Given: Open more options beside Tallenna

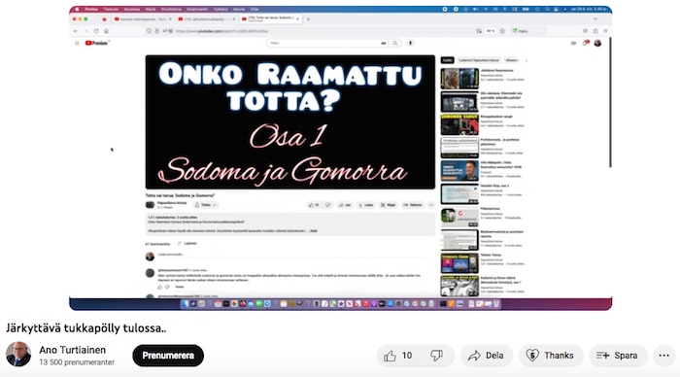Looking at the screenshot, I should point(430,205).
